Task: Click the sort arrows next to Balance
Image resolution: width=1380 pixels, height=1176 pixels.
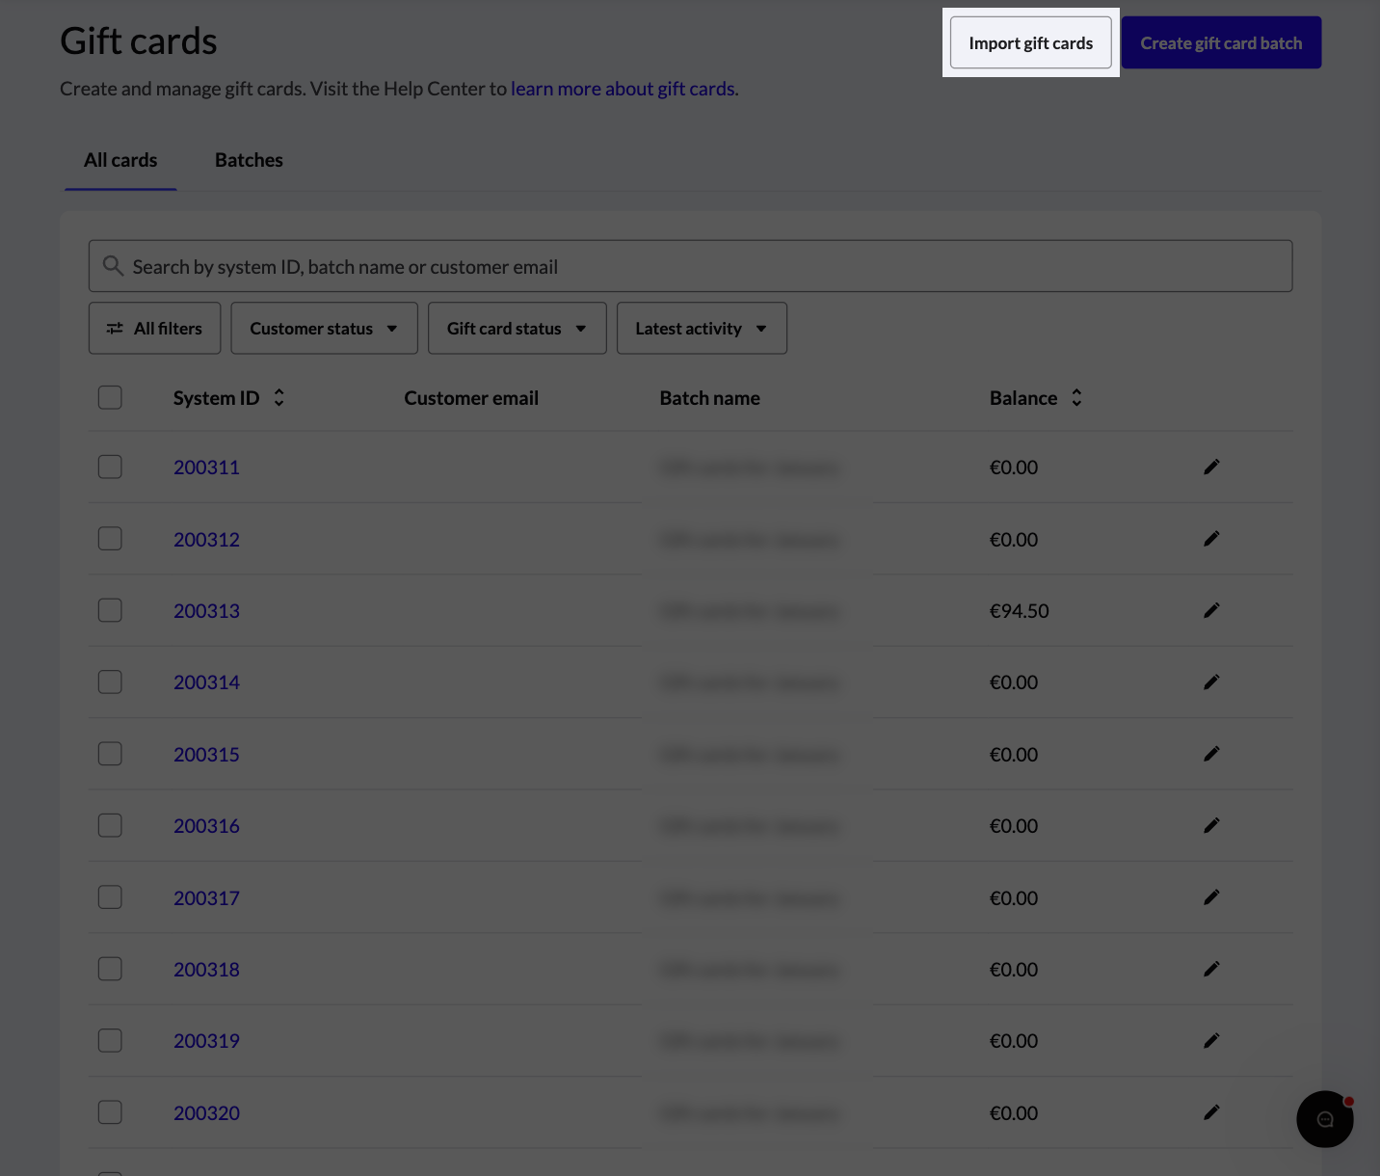Action: tap(1076, 397)
